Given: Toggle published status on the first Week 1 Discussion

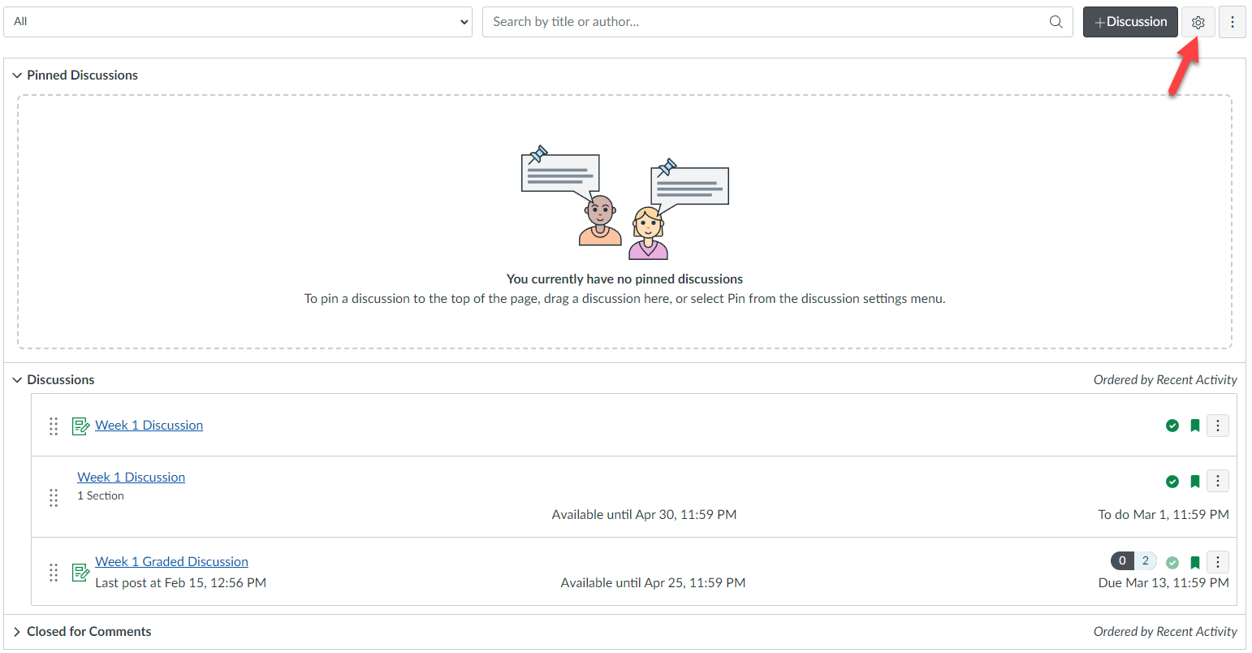Looking at the screenshot, I should pyautogui.click(x=1172, y=425).
